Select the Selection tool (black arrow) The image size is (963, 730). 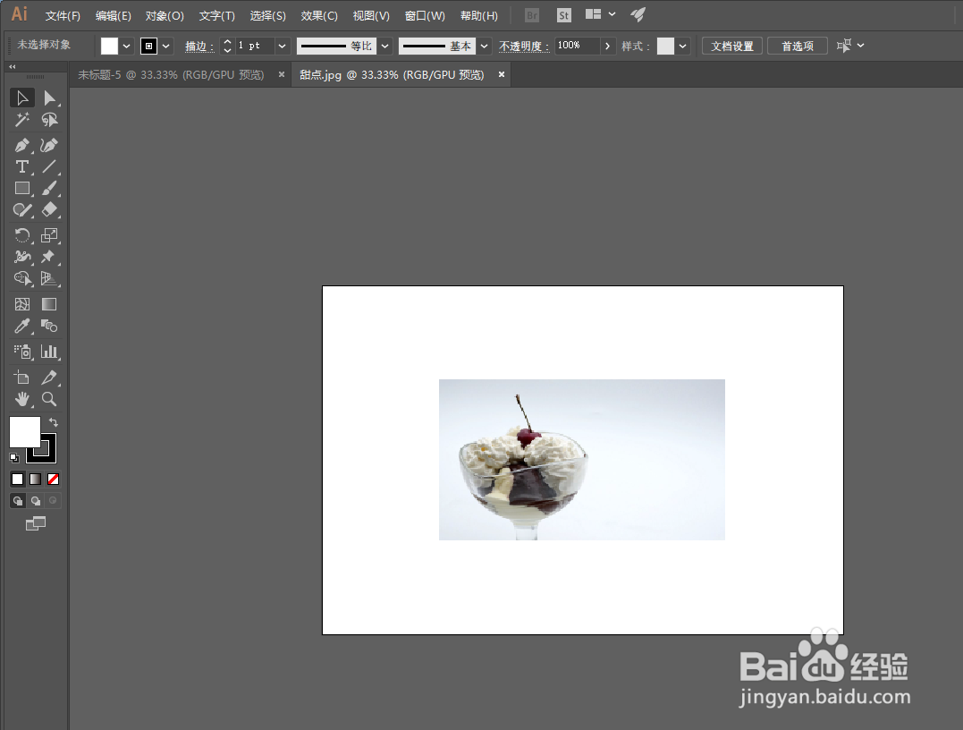[x=22, y=98]
